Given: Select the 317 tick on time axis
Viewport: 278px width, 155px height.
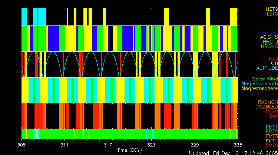Looking at the screenshot, I should [x=108, y=145].
